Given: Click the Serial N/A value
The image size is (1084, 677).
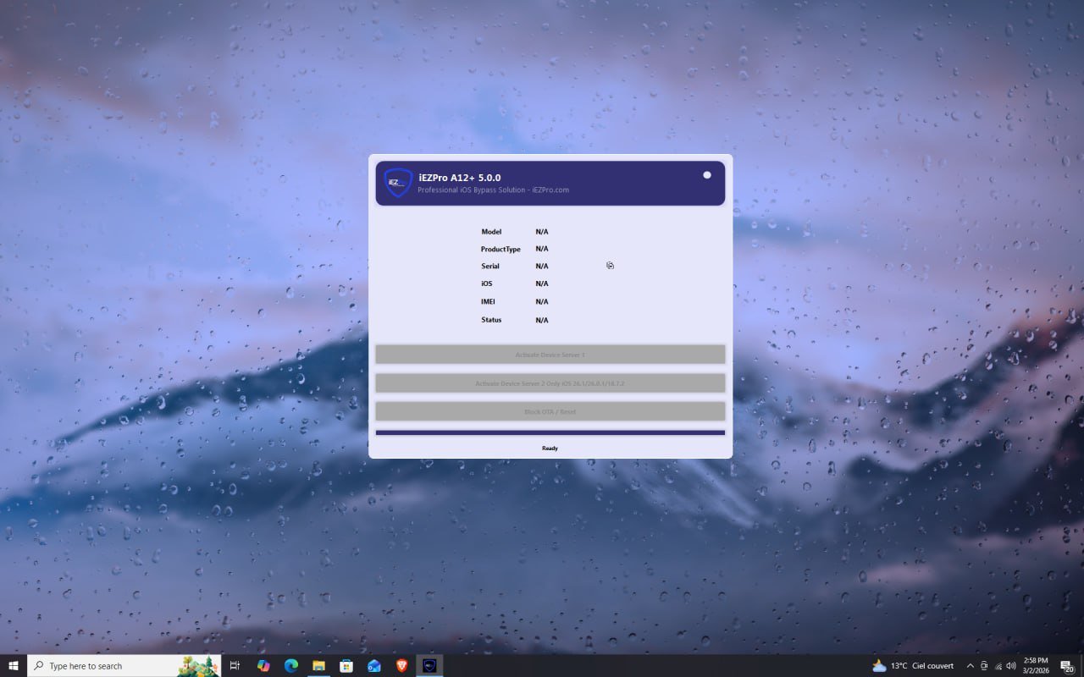Looking at the screenshot, I should pyautogui.click(x=542, y=267).
